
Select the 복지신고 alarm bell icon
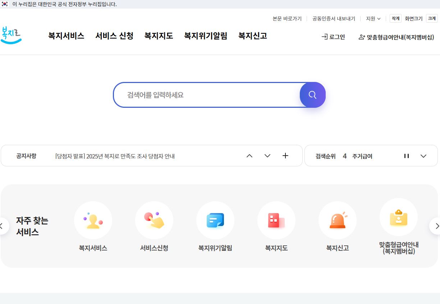coord(337,220)
